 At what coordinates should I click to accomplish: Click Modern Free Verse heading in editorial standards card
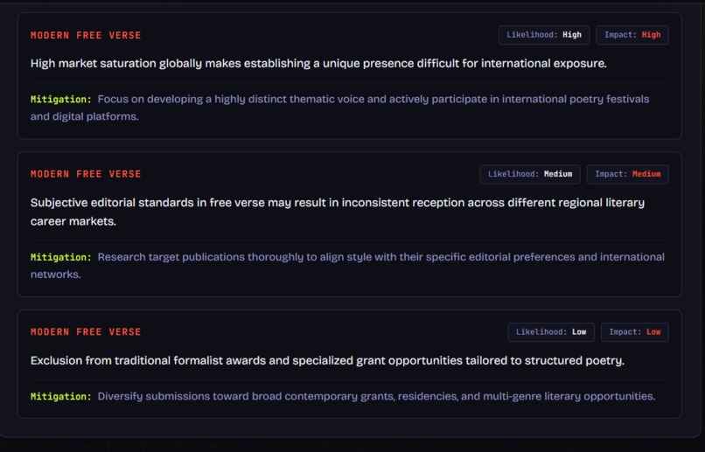[x=86, y=174]
